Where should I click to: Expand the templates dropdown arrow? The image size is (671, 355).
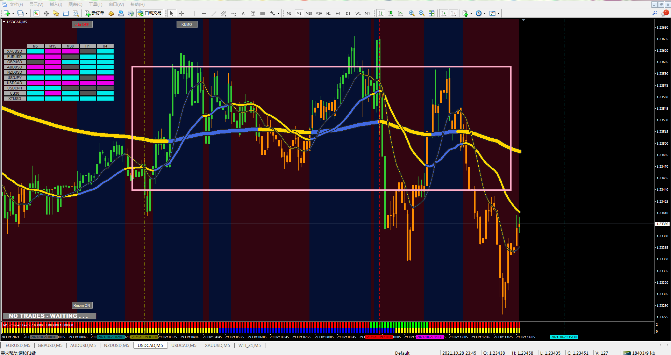tap(498, 14)
